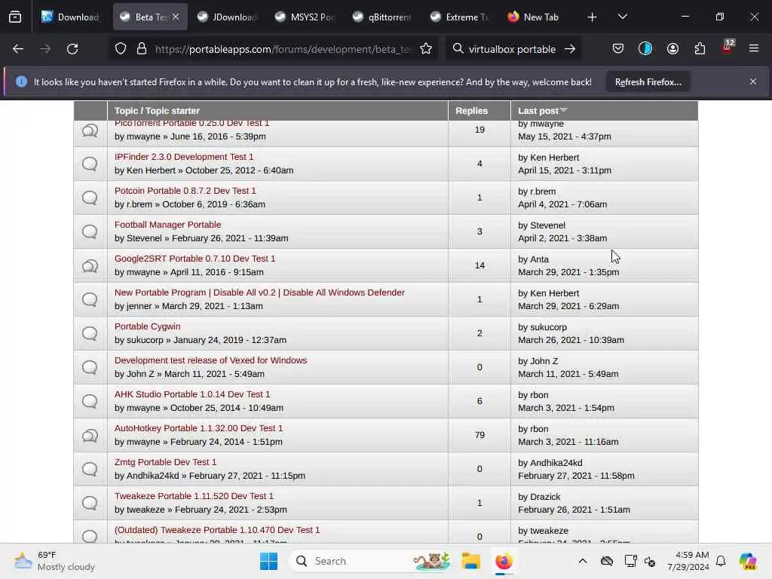Click the Windows taskbar Search box
This screenshot has height=579, width=772.
(x=371, y=561)
